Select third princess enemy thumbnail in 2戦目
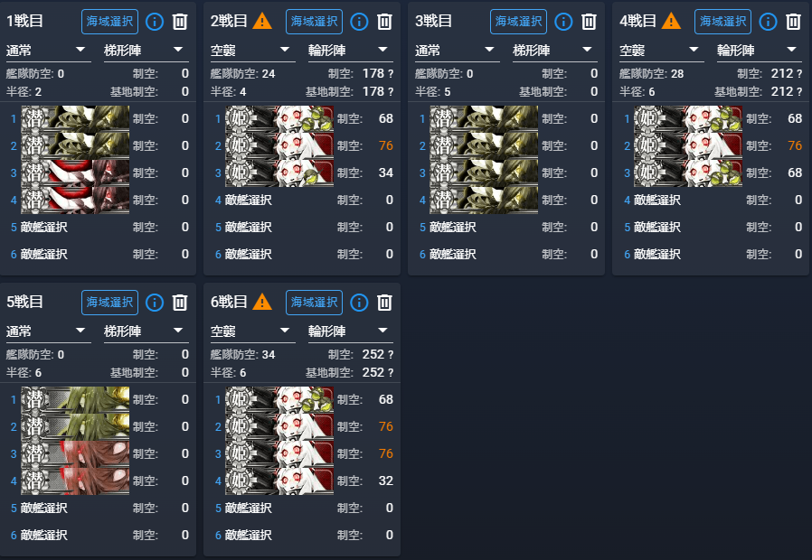 [x=279, y=173]
